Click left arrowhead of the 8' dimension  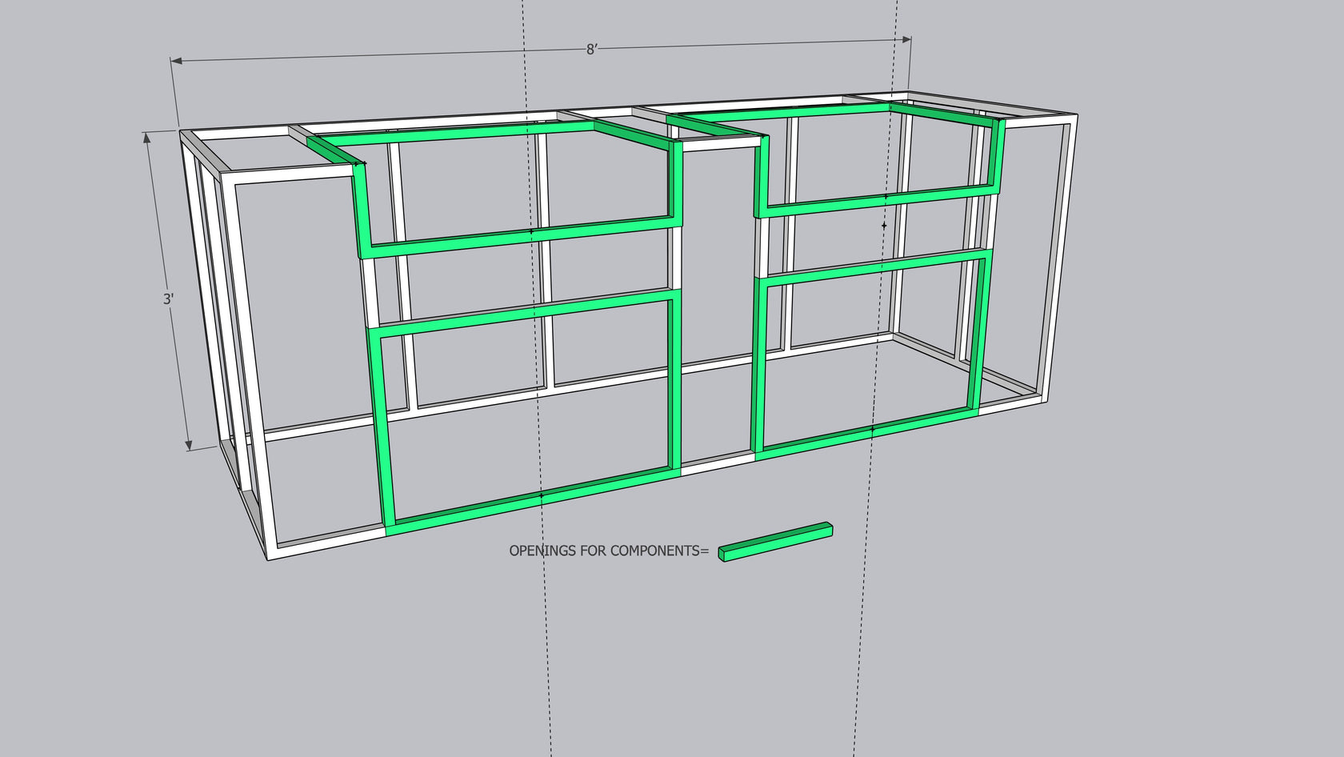pyautogui.click(x=176, y=61)
